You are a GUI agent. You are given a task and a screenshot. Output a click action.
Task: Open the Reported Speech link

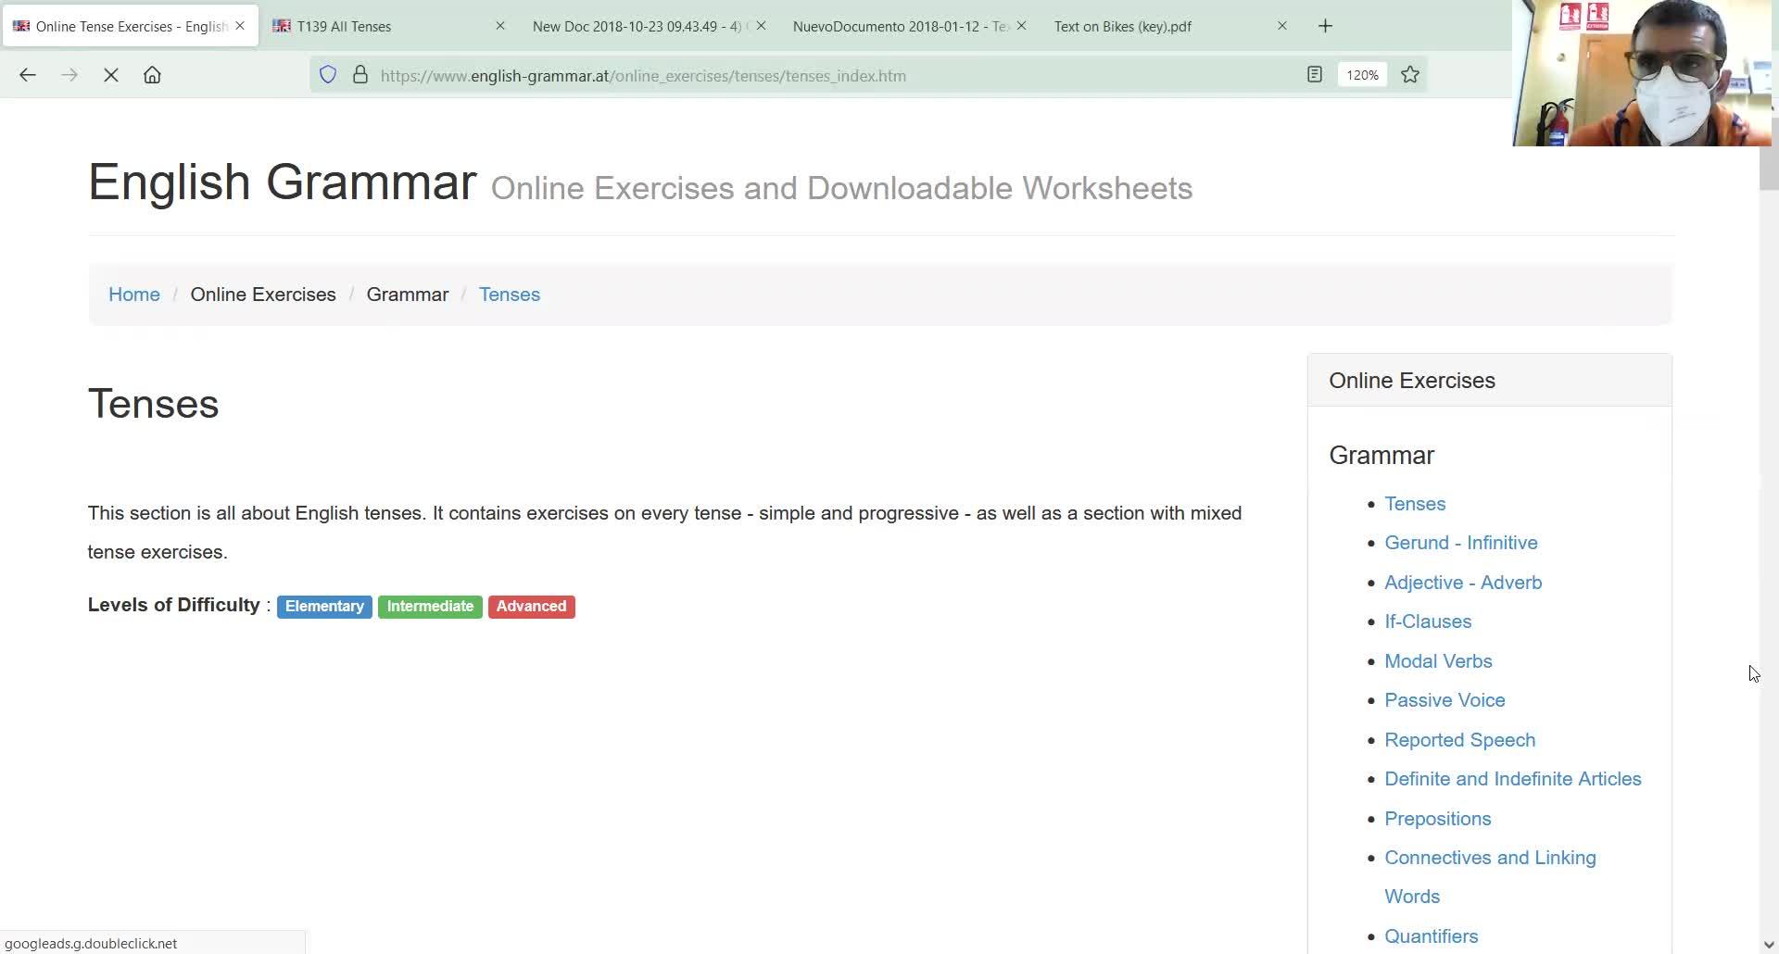(x=1459, y=740)
